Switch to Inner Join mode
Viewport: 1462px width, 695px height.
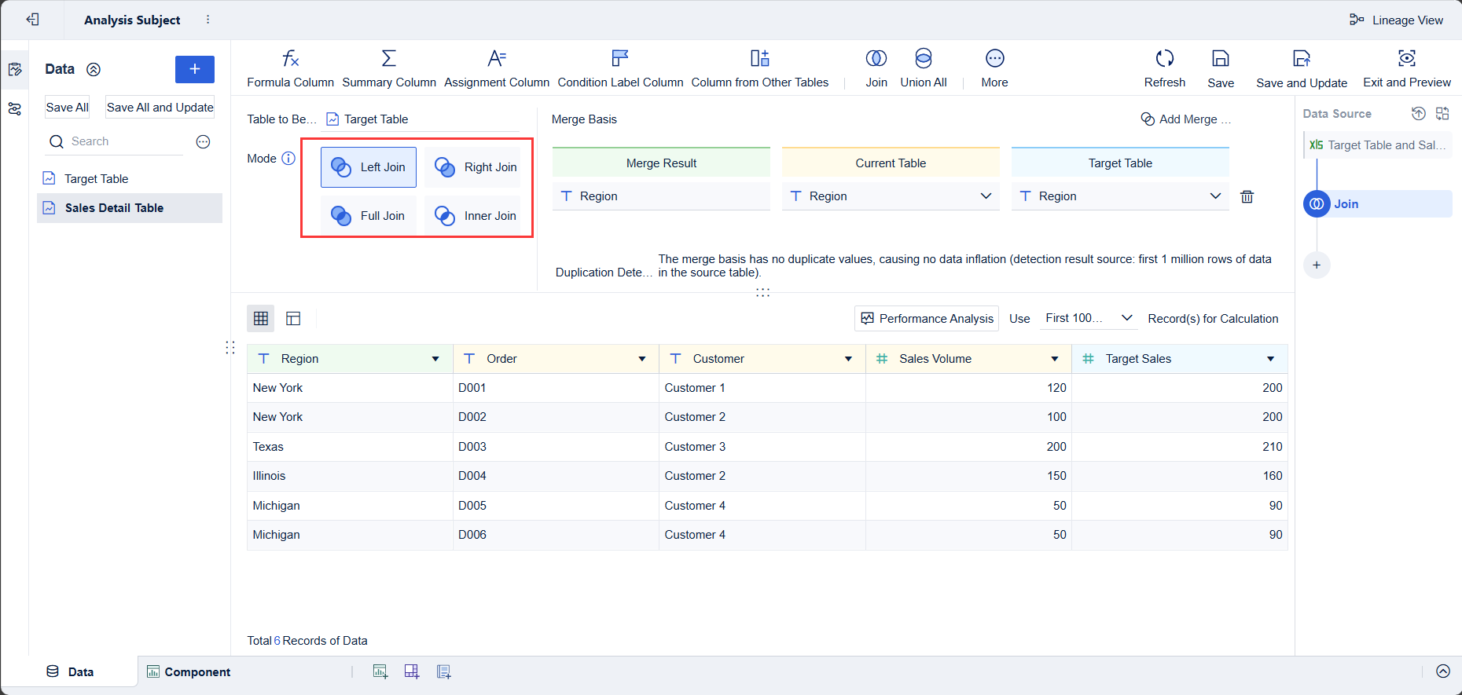point(474,216)
